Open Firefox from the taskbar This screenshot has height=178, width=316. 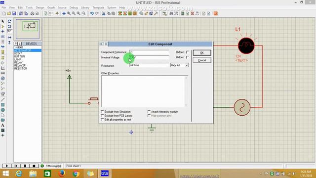[62, 174]
